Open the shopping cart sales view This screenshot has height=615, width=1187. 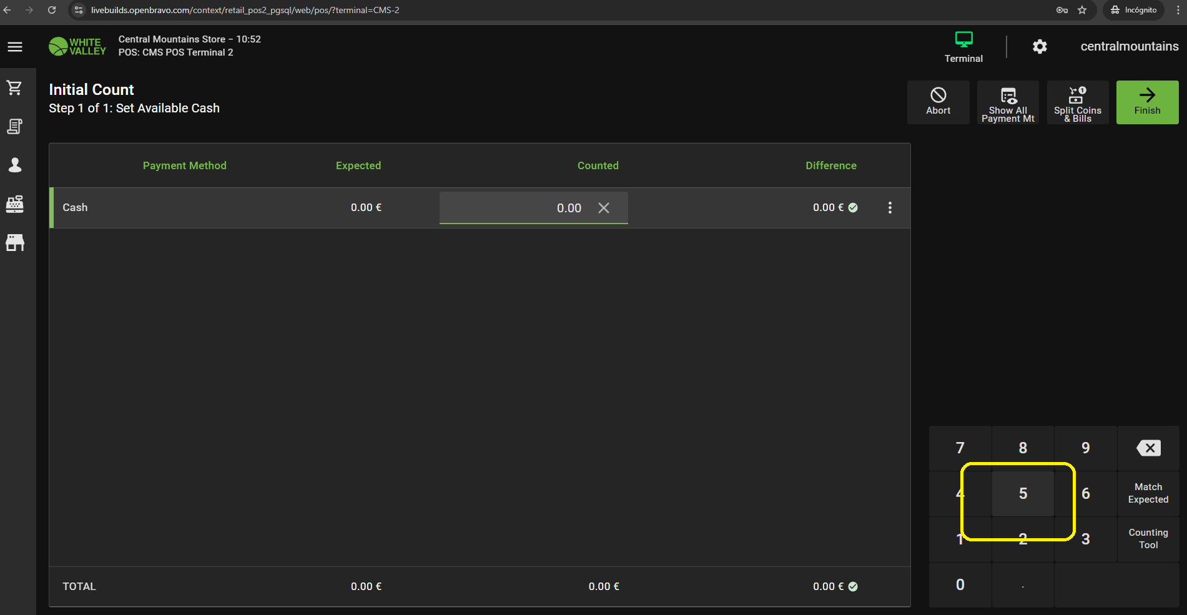(15, 88)
